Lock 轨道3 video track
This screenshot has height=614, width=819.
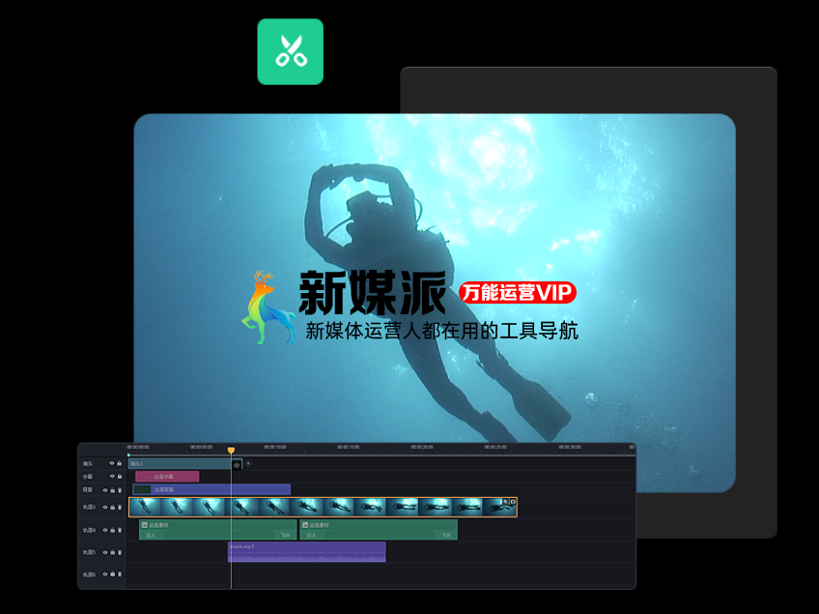click(x=112, y=508)
